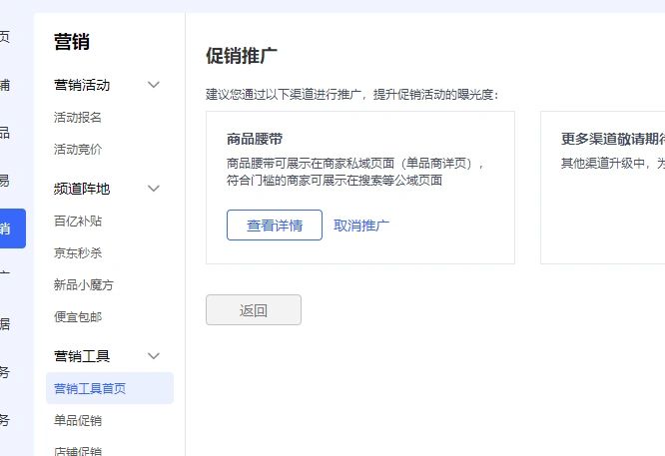This screenshot has width=665, height=456.
Task: Open 活动报名 in the sidebar
Action: tap(78, 118)
